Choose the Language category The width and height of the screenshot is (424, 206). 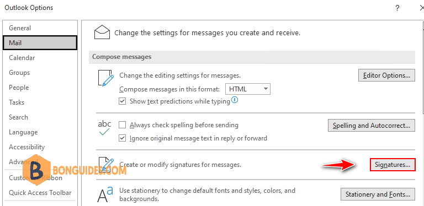pos(40,132)
